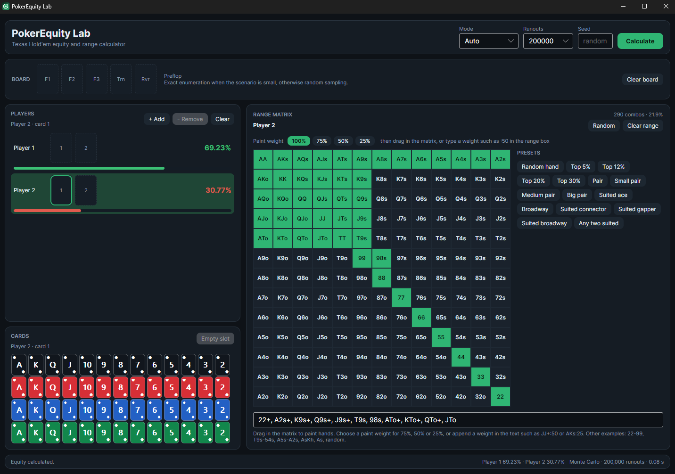Pick the red 7 of hearts card
The image size is (675, 474).
pos(138,387)
